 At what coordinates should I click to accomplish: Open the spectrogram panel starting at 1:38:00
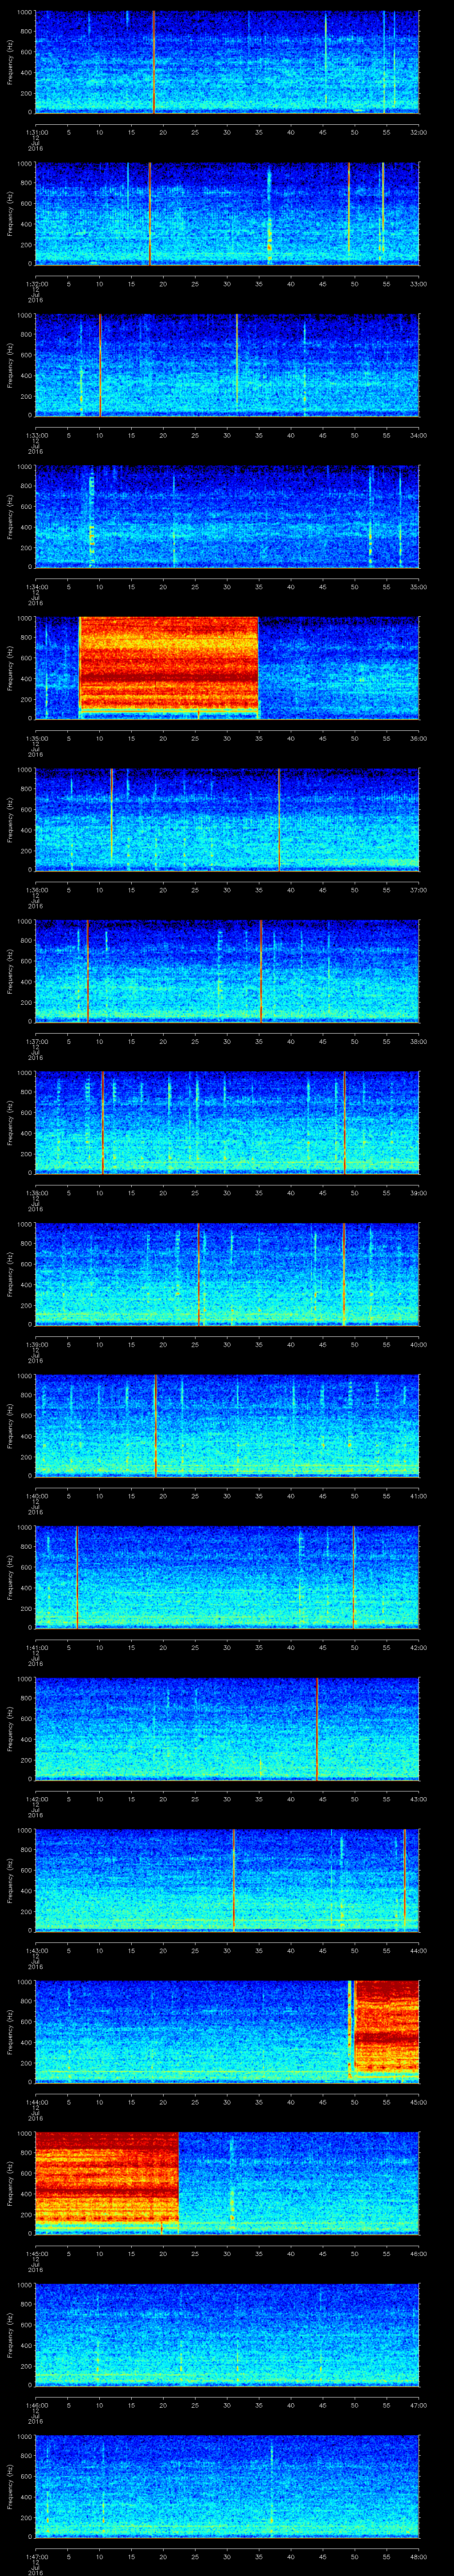227,1123
